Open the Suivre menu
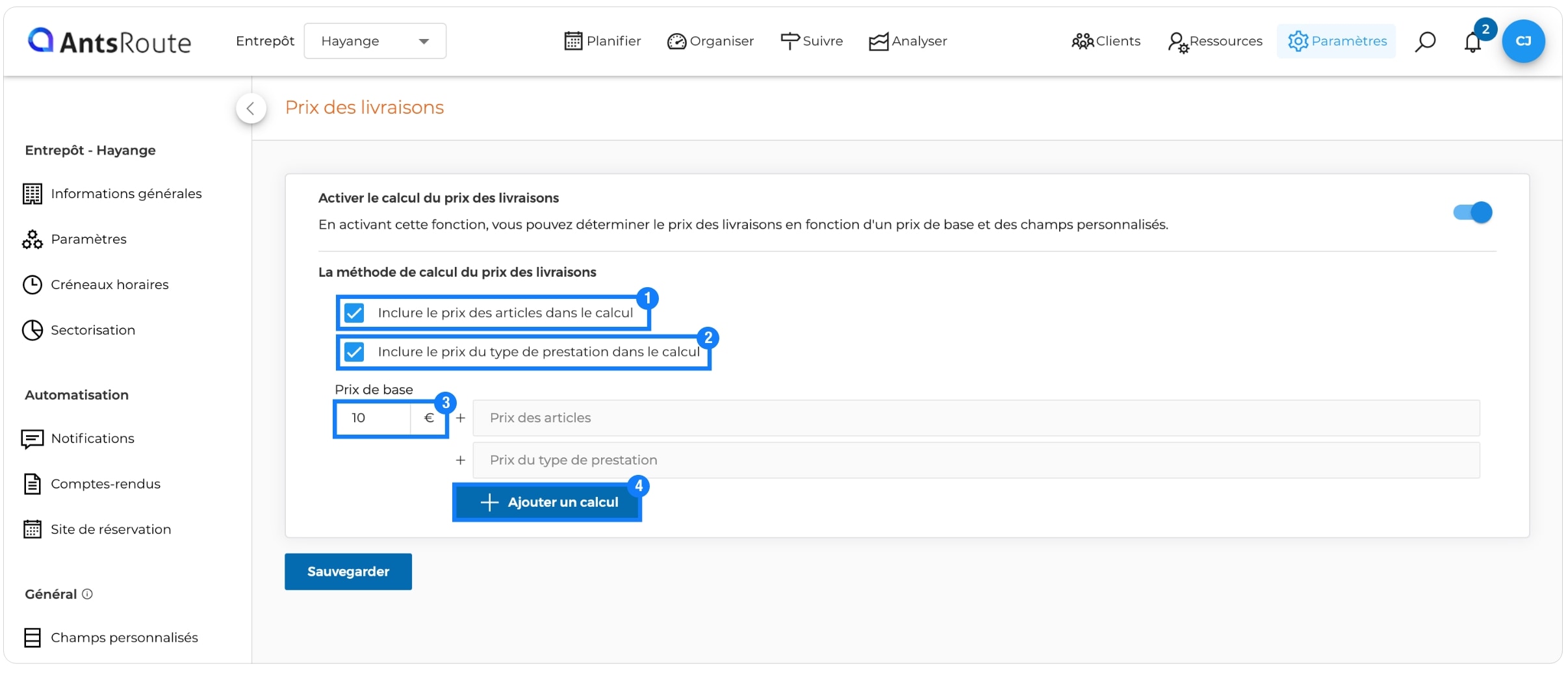 point(812,41)
